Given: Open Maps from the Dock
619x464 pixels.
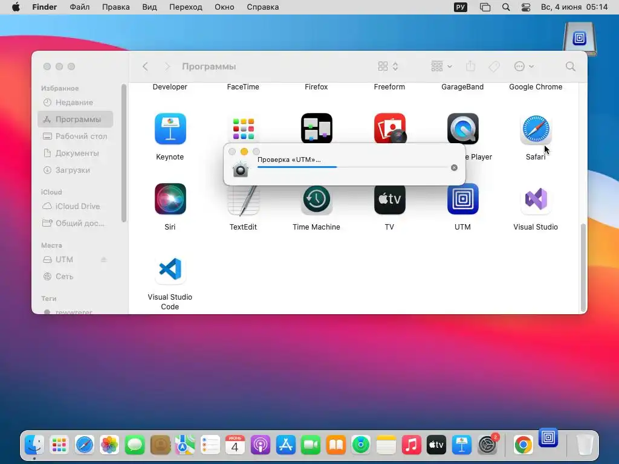Looking at the screenshot, I should [185, 445].
